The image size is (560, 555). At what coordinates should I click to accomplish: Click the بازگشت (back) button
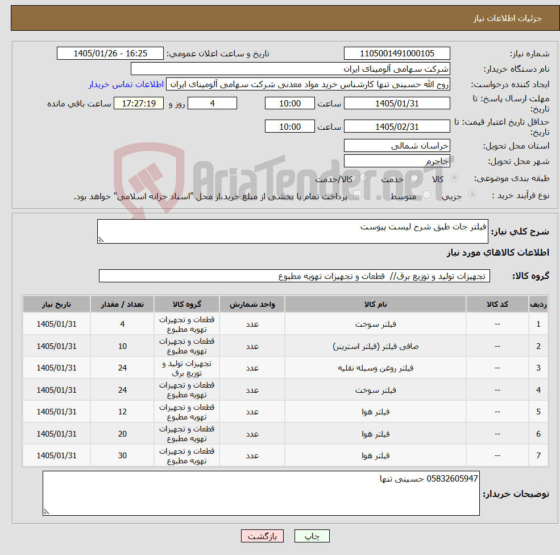[262, 536]
